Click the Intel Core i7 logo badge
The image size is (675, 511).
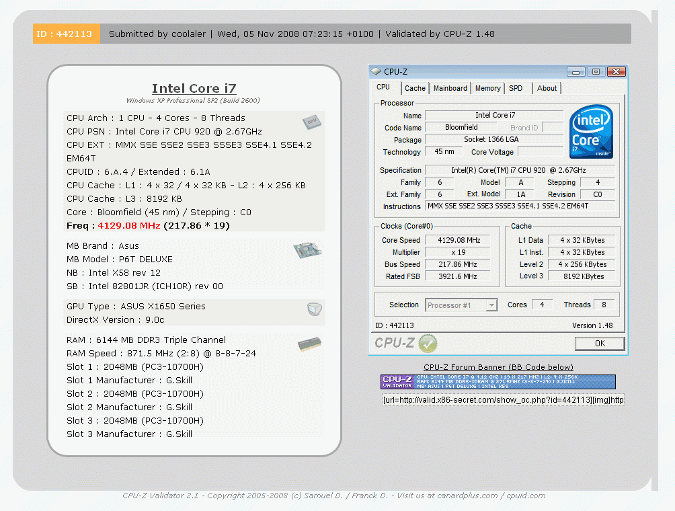pyautogui.click(x=591, y=132)
